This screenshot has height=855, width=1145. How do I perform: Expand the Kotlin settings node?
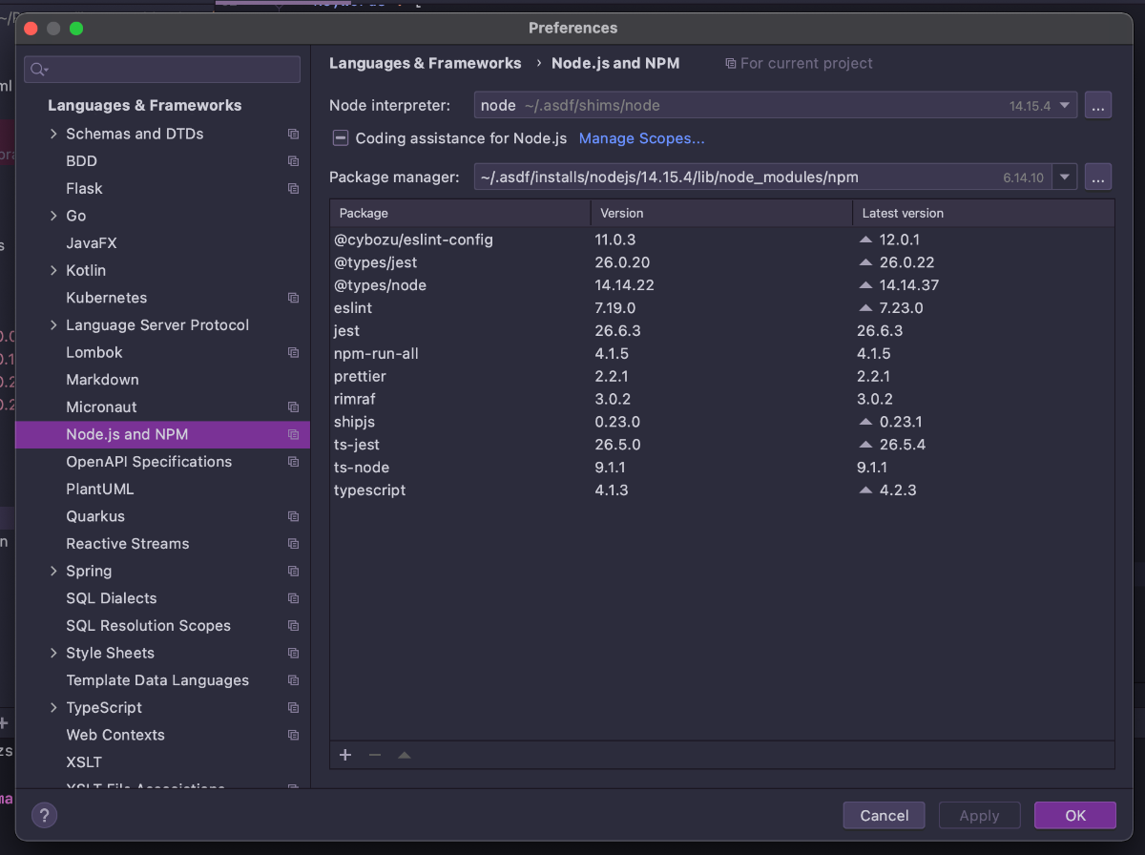(x=53, y=270)
